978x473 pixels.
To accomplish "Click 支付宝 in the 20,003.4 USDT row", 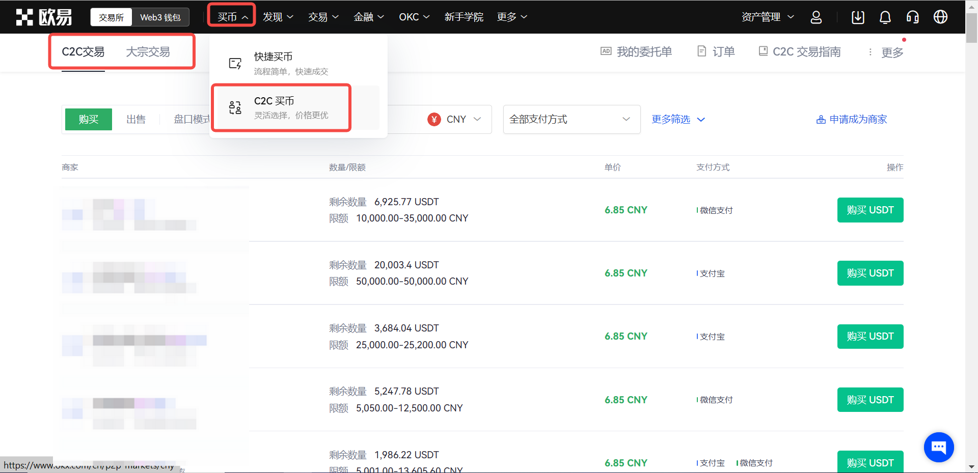I will [x=712, y=273].
